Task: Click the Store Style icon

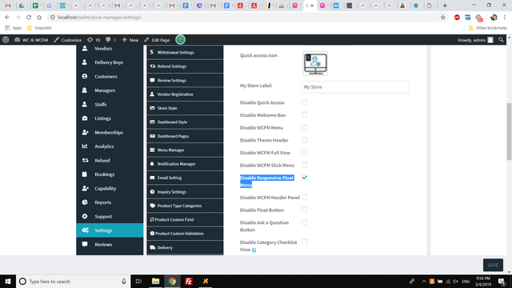Action: (x=152, y=108)
